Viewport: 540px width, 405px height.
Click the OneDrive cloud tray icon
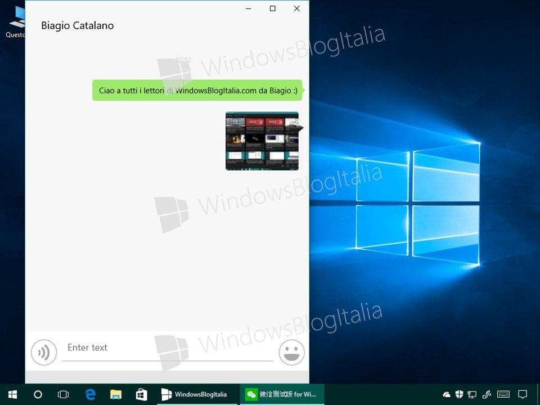(447, 394)
